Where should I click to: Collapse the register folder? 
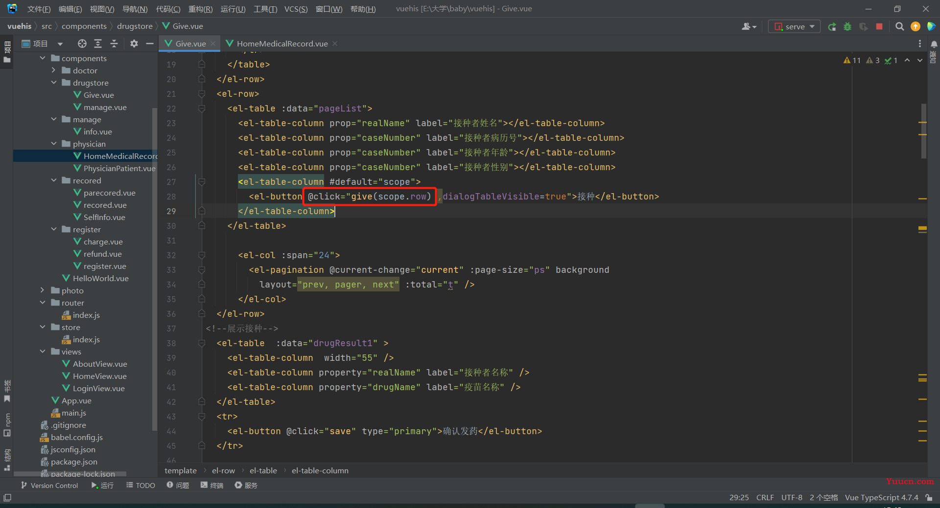(54, 229)
